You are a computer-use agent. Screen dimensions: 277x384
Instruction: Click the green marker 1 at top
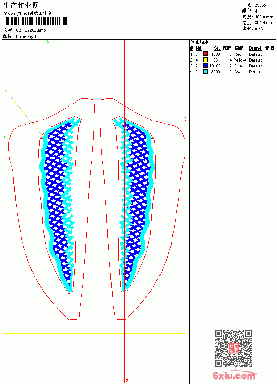48,42
